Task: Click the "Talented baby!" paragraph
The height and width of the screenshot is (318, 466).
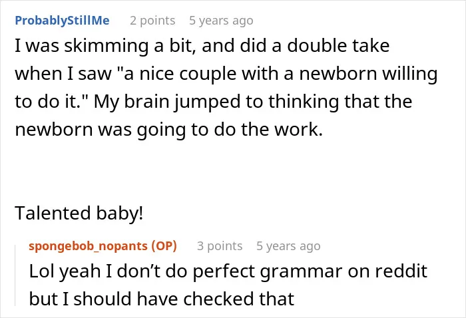Action: point(79,213)
